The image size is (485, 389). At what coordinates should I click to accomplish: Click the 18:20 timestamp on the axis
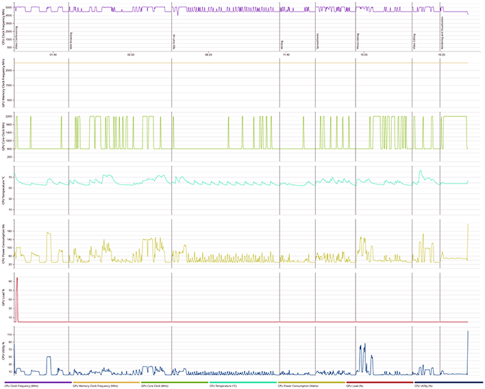440,54
